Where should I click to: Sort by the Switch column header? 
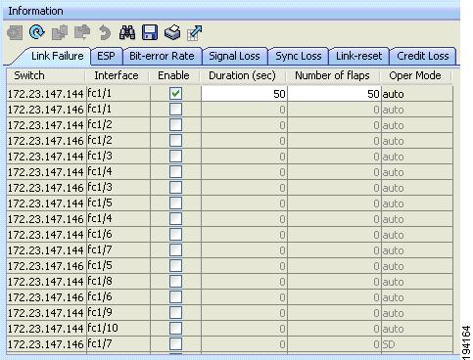point(46,75)
